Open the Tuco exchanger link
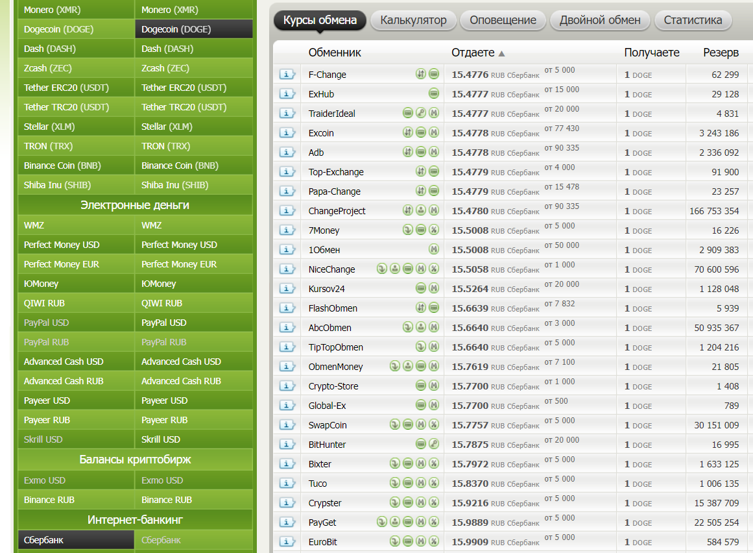The width and height of the screenshot is (753, 553). [x=318, y=484]
